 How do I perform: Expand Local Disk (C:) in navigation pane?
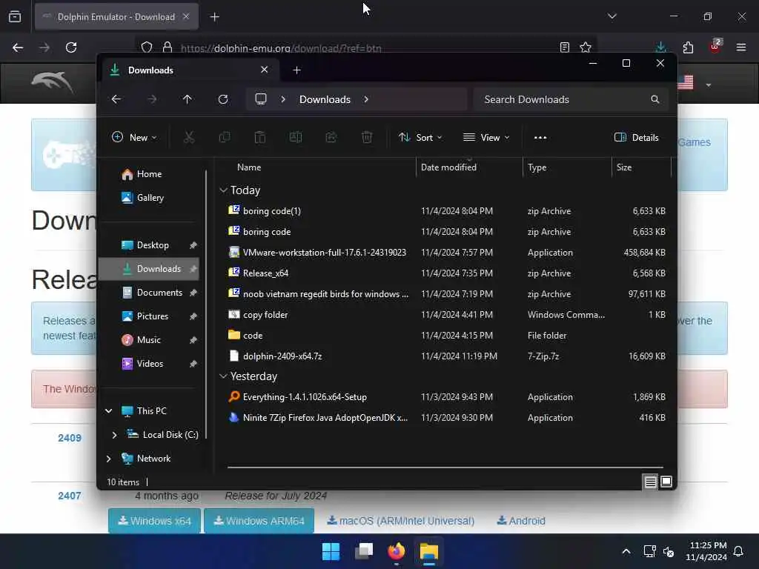114,434
